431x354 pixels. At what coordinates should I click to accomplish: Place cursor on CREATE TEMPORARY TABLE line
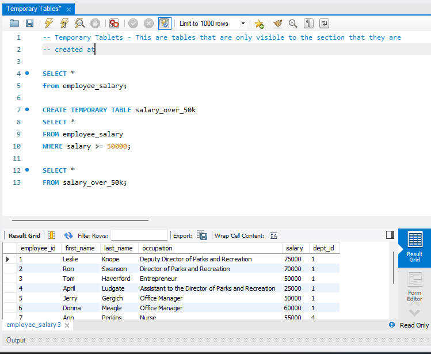point(119,110)
